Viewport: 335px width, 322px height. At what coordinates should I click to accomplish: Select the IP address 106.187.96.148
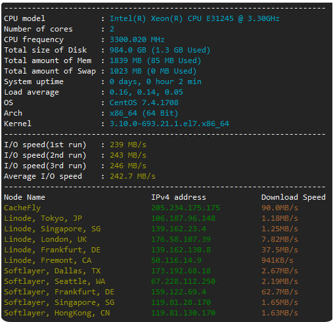(x=183, y=218)
